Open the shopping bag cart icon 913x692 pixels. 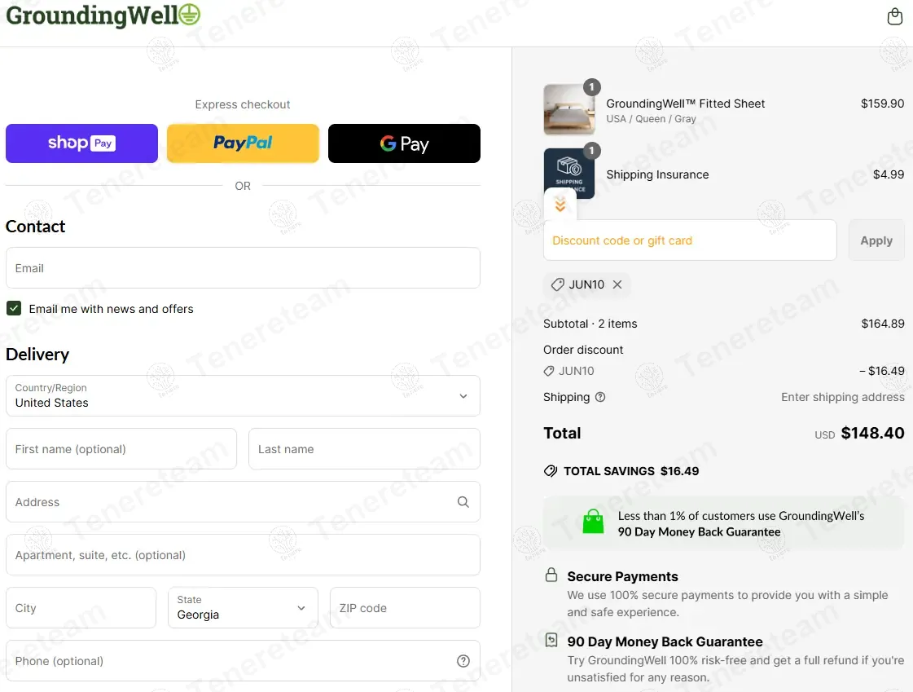pyautogui.click(x=894, y=16)
